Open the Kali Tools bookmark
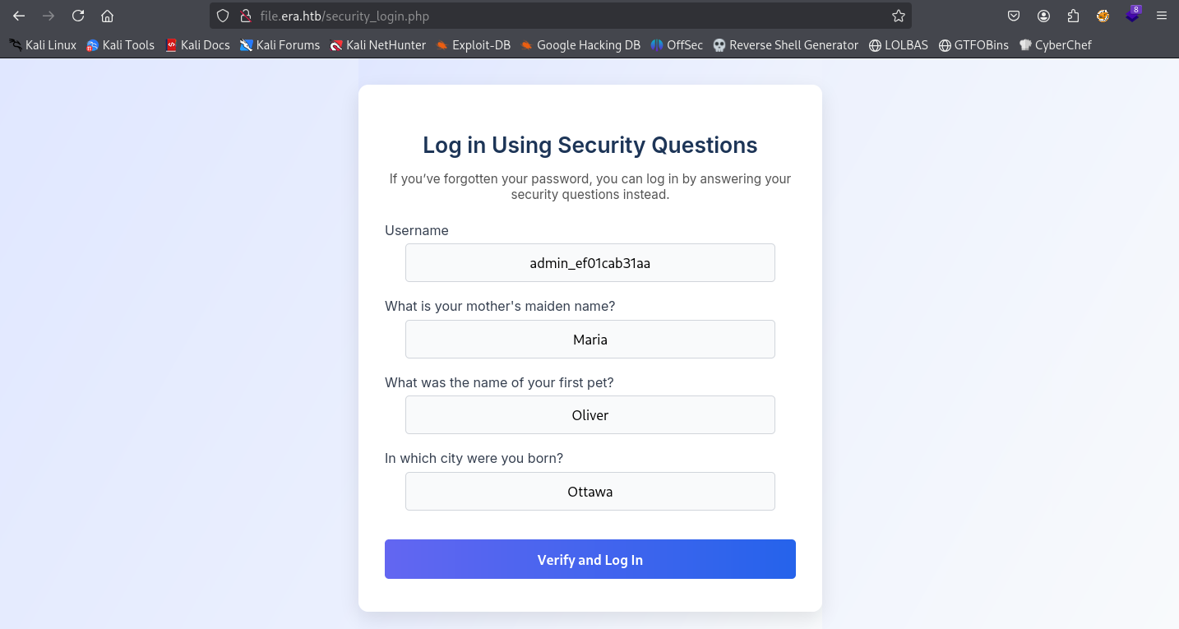Screen dimensions: 1179x629 [121, 45]
